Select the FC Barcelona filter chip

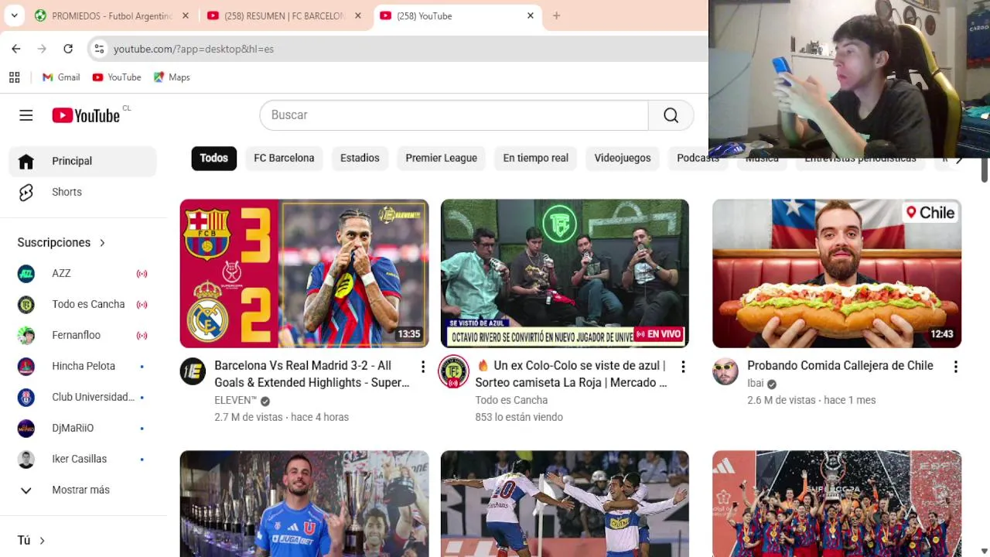(284, 158)
